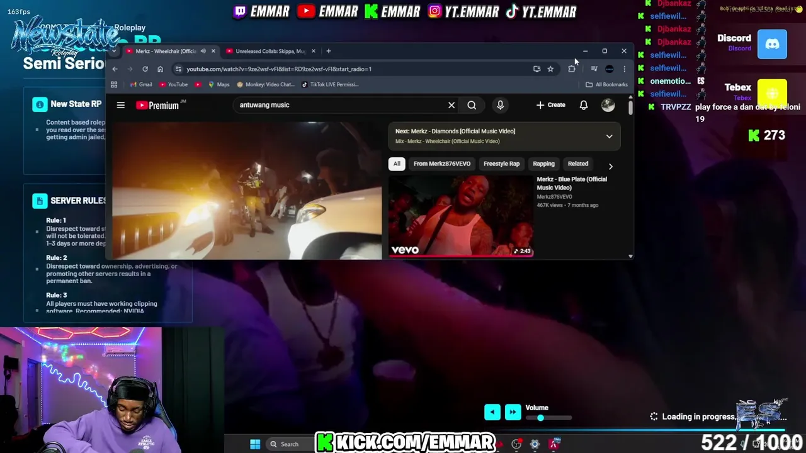The height and width of the screenshot is (453, 806).
Task: Open the Merkz876VEVO channel under Blue Plate
Action: click(x=554, y=197)
